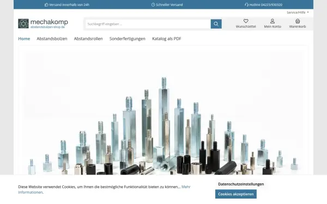Click the Hotline 04223/930320 text
Screen dimensions: 327x204
266,5
